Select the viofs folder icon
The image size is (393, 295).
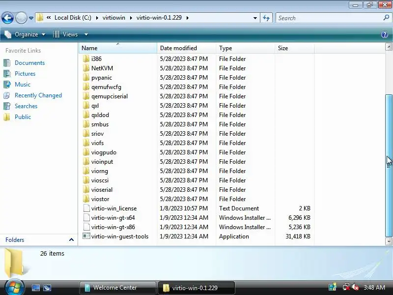pyautogui.click(x=86, y=143)
